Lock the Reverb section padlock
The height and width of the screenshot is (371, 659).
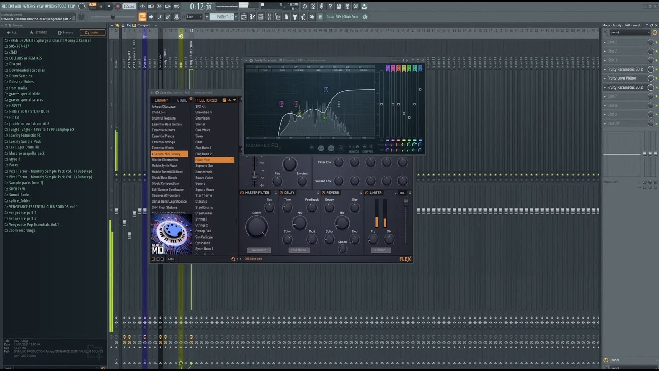click(360, 193)
